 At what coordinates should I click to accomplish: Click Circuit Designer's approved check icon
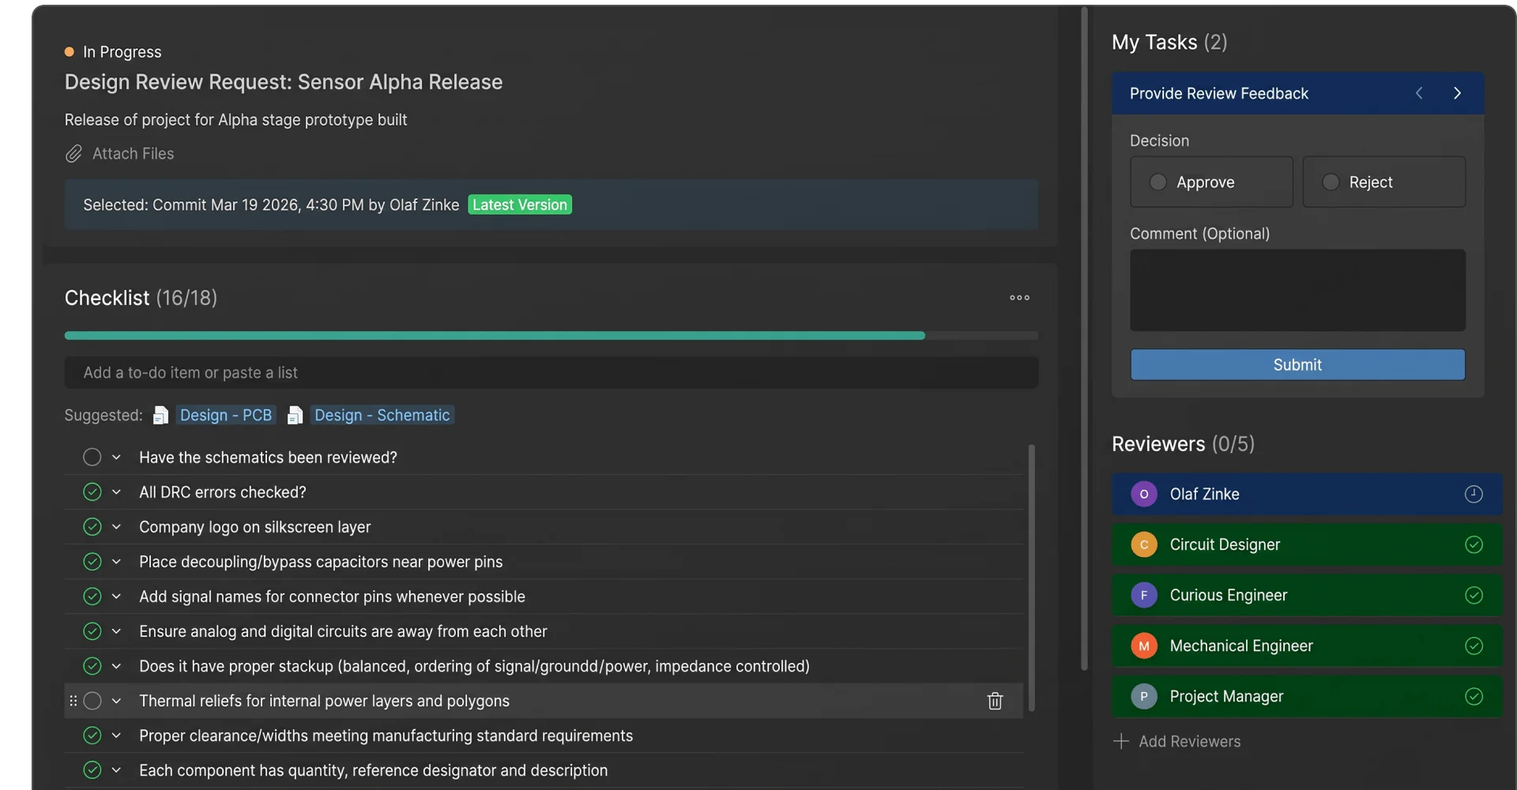click(1474, 545)
